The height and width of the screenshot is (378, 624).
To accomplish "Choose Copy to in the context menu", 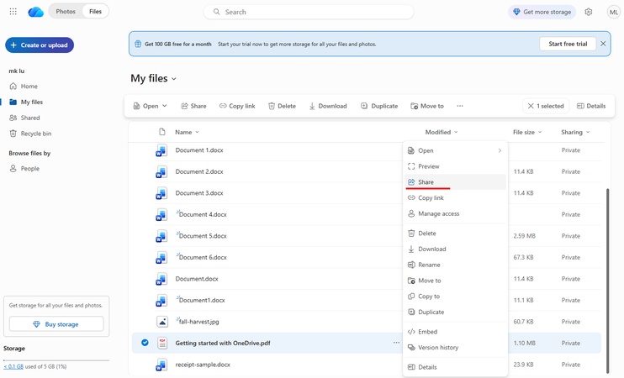I will (455, 297).
